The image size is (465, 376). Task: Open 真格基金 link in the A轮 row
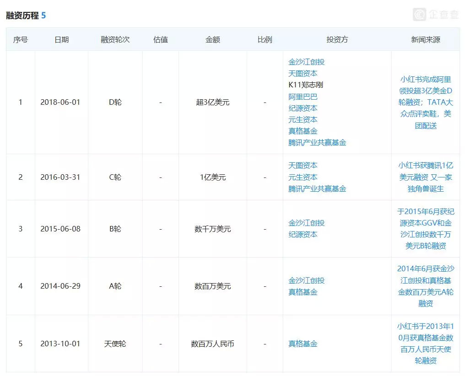click(x=304, y=292)
